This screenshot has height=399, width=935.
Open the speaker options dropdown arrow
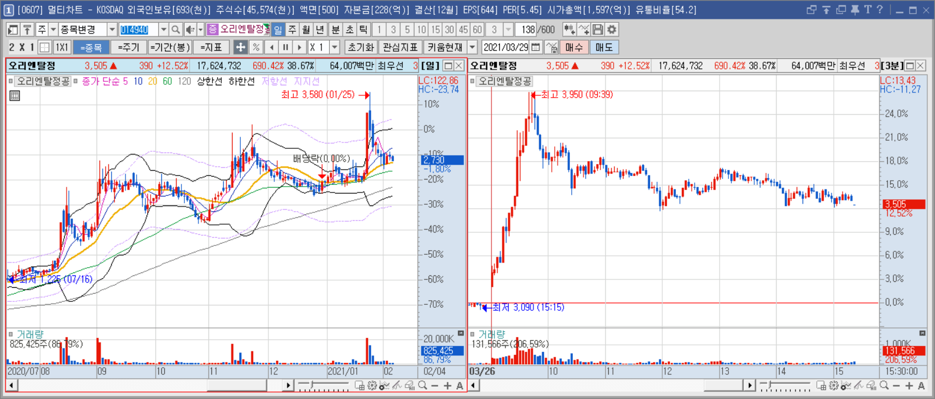point(200,29)
